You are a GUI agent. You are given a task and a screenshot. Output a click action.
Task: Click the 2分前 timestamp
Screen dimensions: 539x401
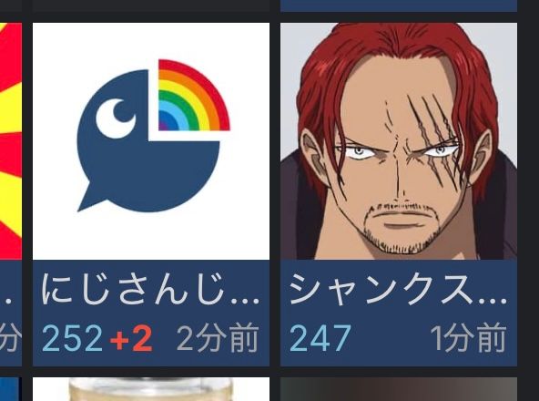[x=218, y=338]
